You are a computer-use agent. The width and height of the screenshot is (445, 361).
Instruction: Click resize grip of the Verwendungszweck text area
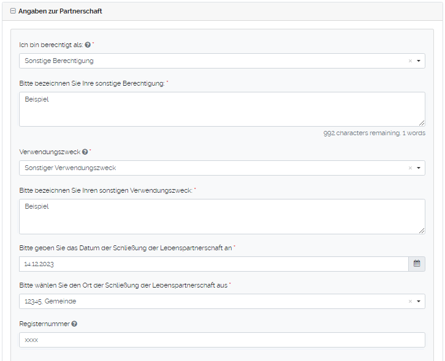pos(422,231)
